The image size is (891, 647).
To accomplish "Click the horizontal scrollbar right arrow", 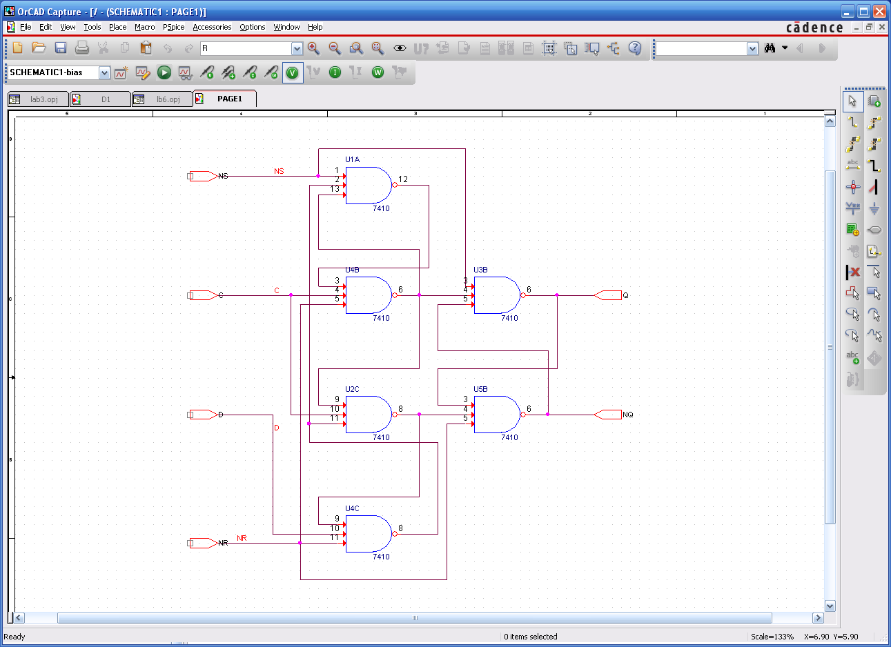I will coord(818,618).
